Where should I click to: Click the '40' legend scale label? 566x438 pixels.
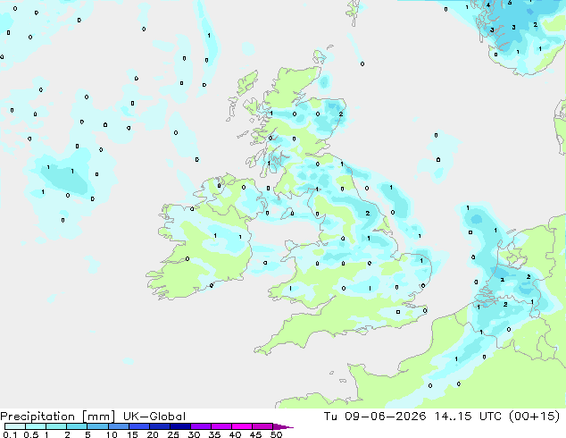235,434
